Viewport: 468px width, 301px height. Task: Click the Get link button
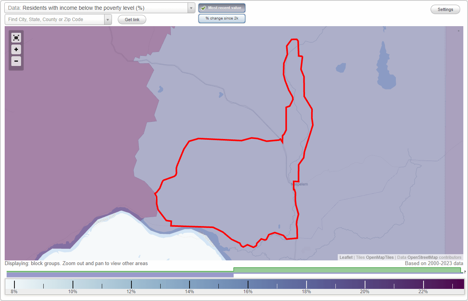(131, 20)
